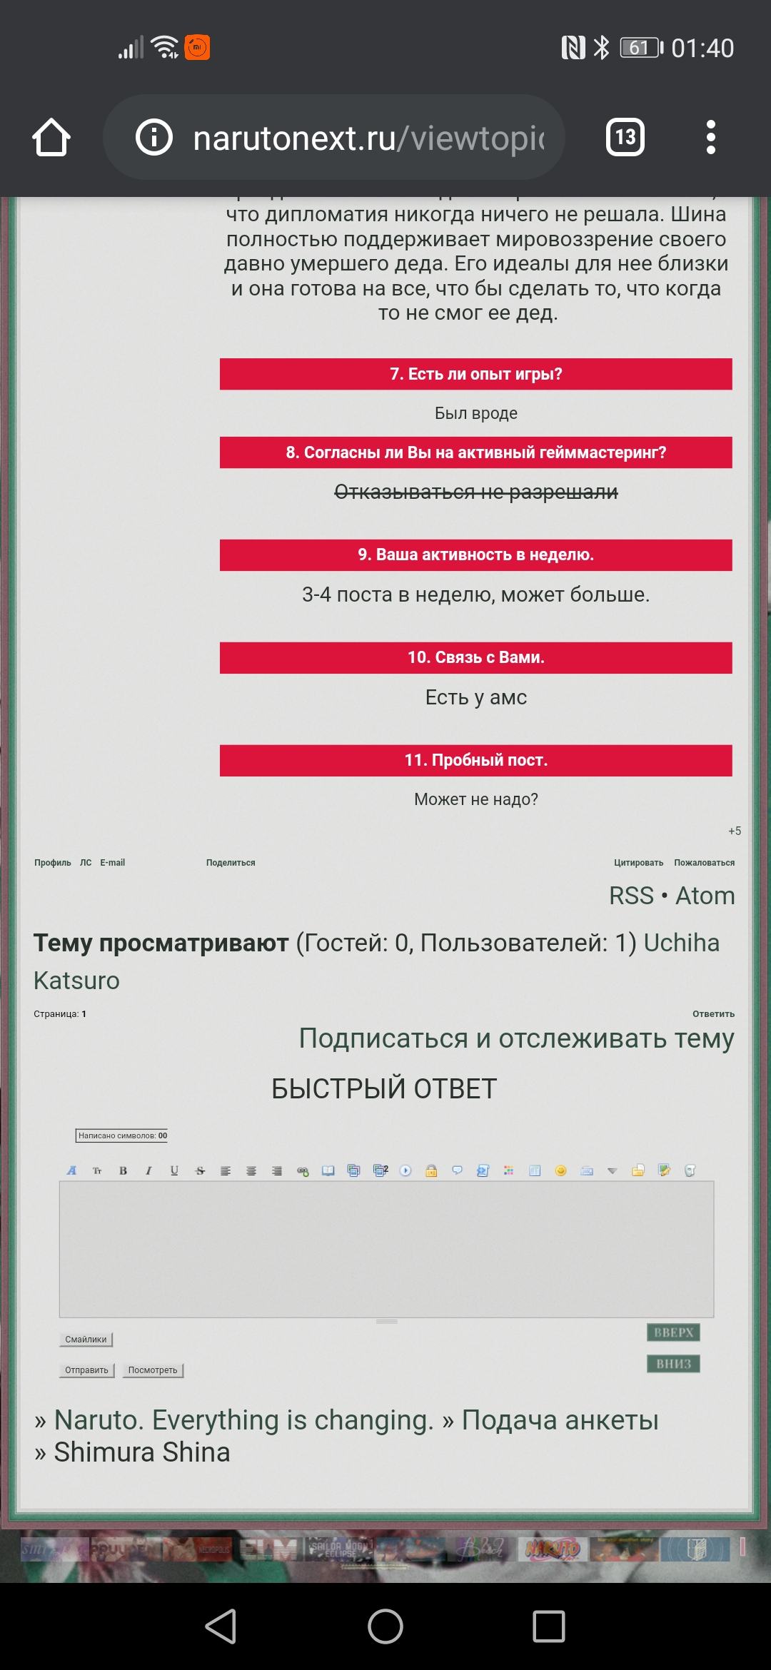
Task: Toggle italic formatting in quick reply
Action: (x=148, y=1170)
